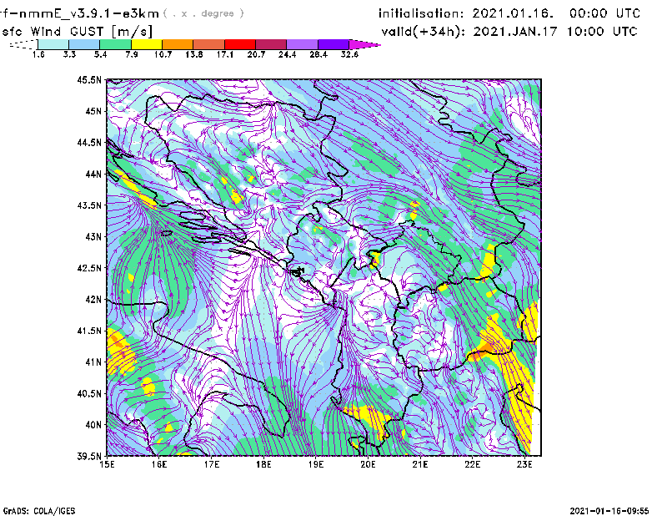This screenshot has width=667, height=516.
Task: Click the light blue 3.3–5.4 legend swatch
Action: (x=84, y=44)
